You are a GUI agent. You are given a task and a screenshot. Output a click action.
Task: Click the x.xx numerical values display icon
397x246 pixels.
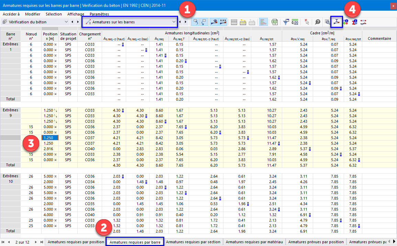(223, 22)
